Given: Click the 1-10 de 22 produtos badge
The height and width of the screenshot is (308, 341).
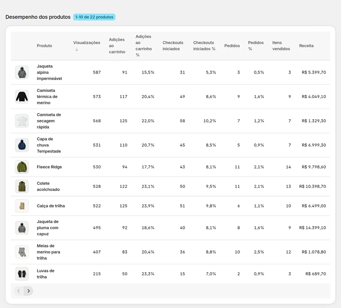Looking at the screenshot, I should (x=94, y=17).
